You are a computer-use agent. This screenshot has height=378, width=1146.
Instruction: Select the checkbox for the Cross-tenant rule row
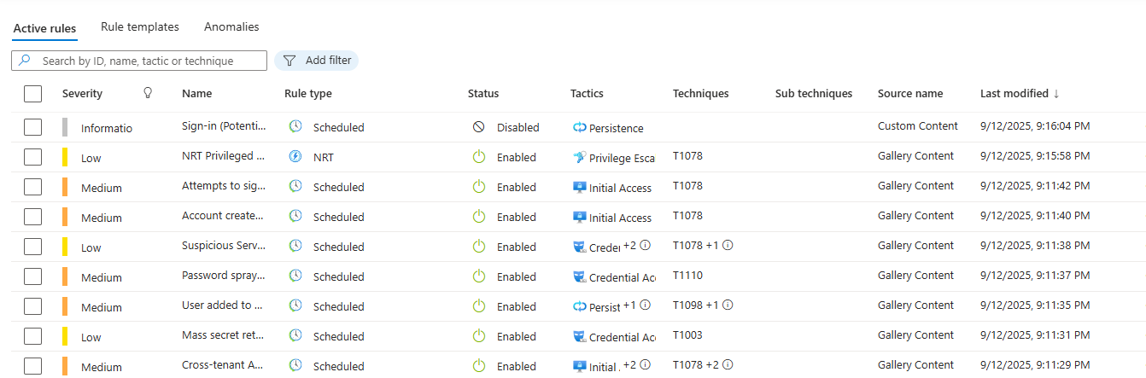point(32,366)
